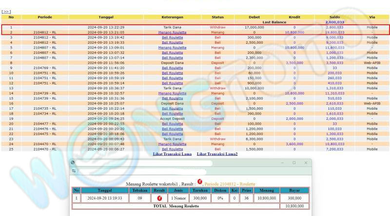
Task: Open Lihat Transaksi Lama2 link
Action: (x=217, y=154)
